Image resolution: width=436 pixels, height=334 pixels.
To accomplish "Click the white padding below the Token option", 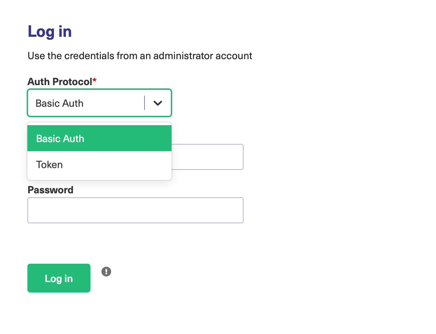I will 99,177.
